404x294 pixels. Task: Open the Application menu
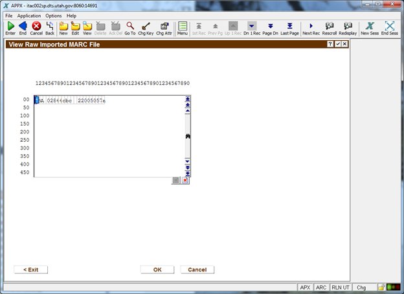pos(28,16)
